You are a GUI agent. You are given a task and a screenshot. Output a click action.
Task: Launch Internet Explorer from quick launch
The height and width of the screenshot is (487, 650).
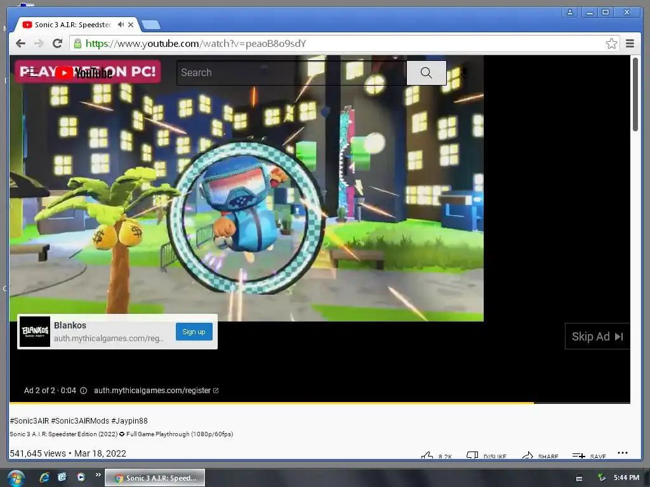coord(44,477)
